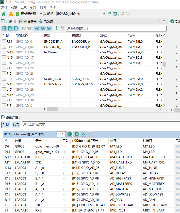
Task: Check the box for pin L16
Action: click(4, 63)
